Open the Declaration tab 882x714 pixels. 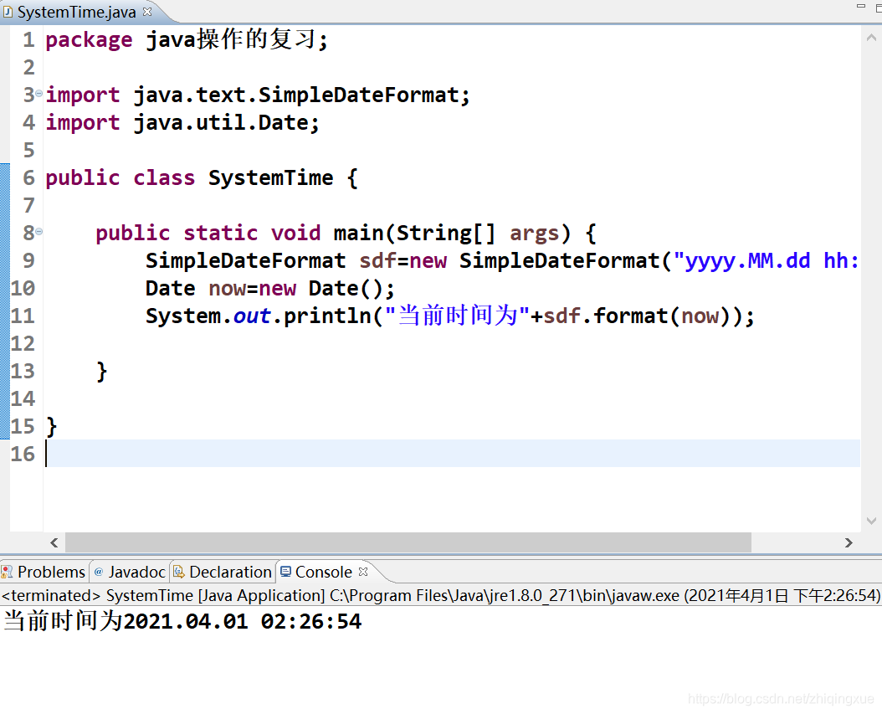point(223,572)
